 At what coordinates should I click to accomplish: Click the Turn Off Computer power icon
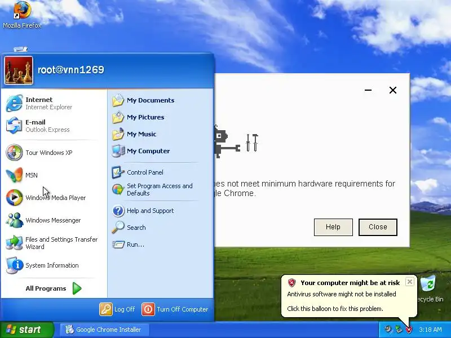tap(148, 309)
